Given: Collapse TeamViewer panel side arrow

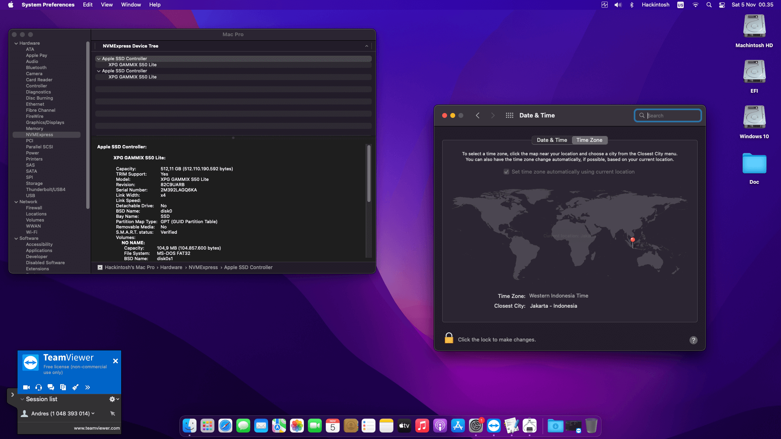Looking at the screenshot, I should (x=12, y=395).
